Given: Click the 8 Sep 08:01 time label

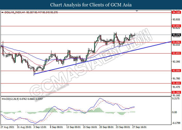Looking at the screenshot, I should point(56,127).
